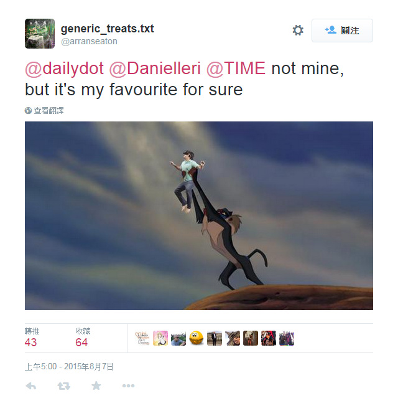
Task: View the 43 retweets list
Action: [32, 338]
